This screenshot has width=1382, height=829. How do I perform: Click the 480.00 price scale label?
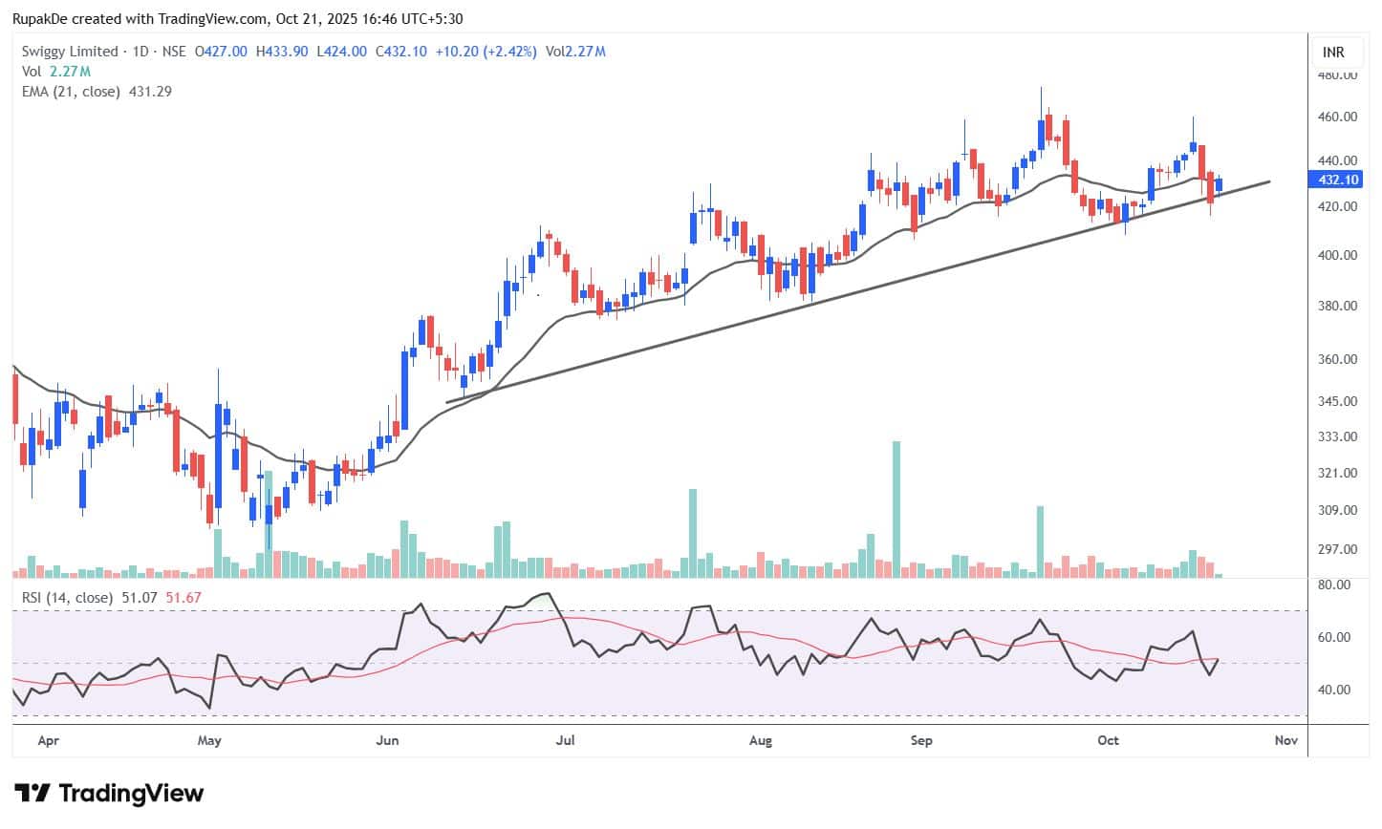coord(1337,75)
